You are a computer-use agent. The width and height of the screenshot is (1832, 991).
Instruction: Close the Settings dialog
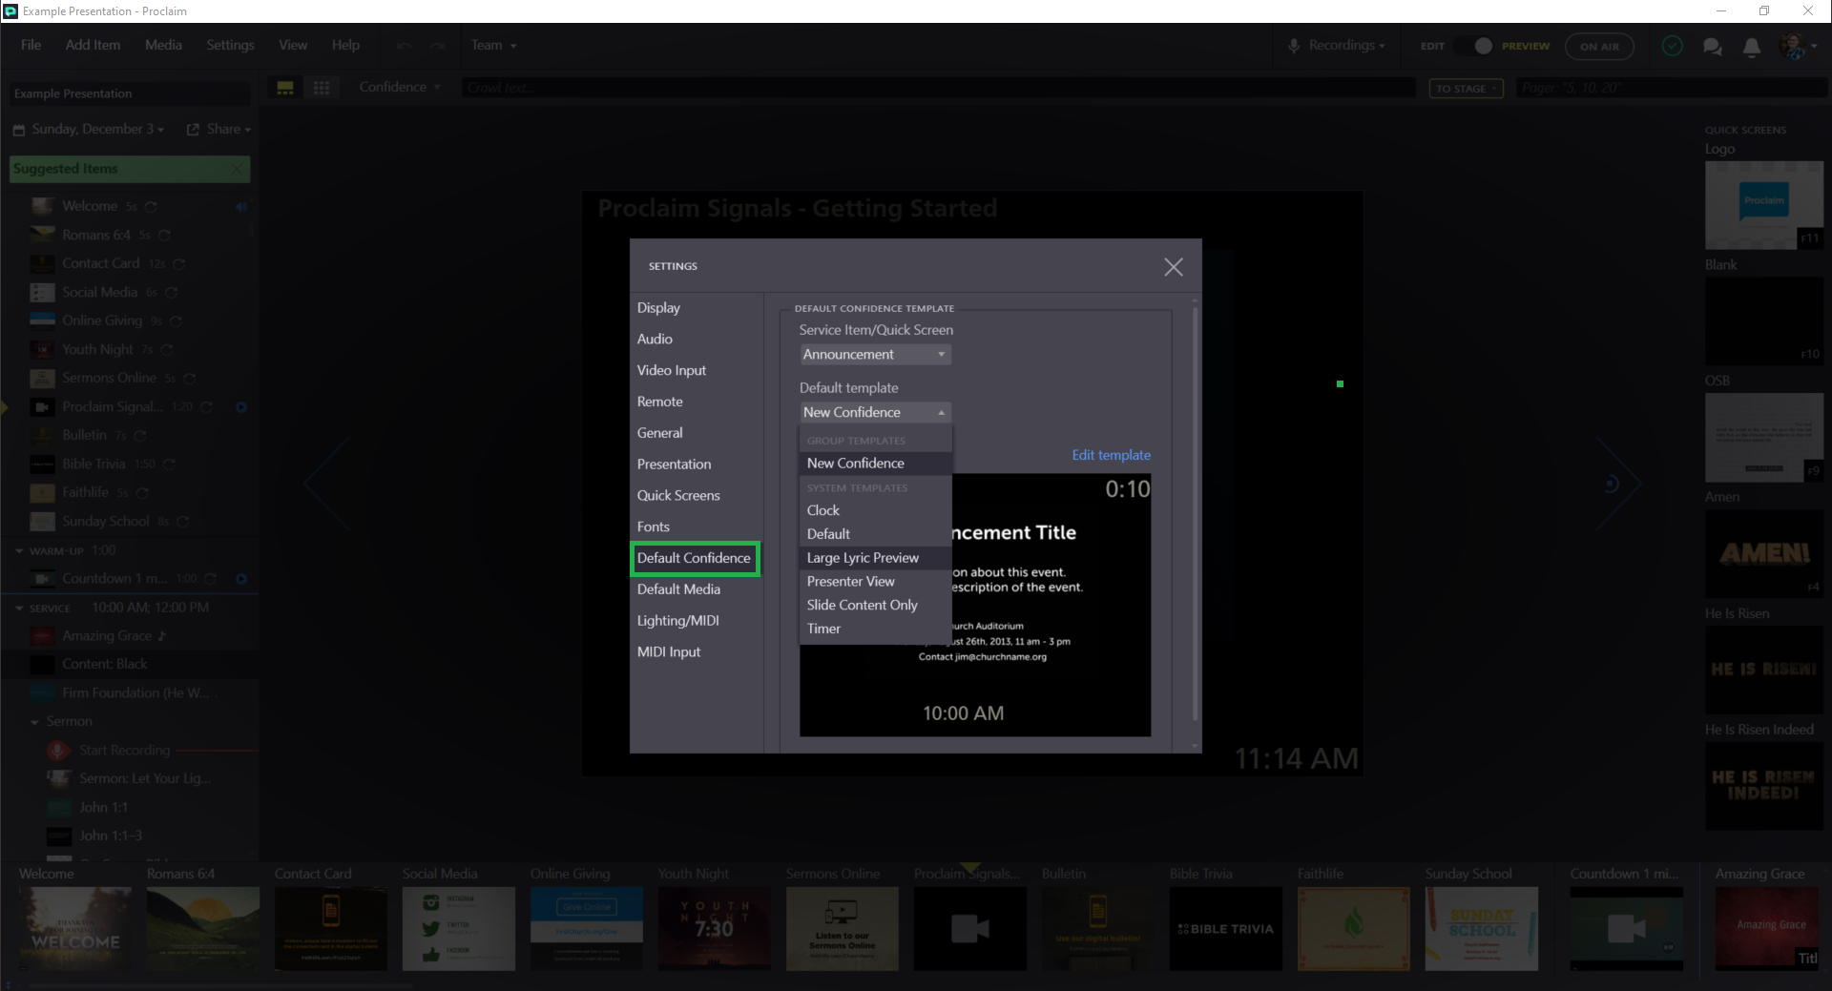pos(1174,267)
